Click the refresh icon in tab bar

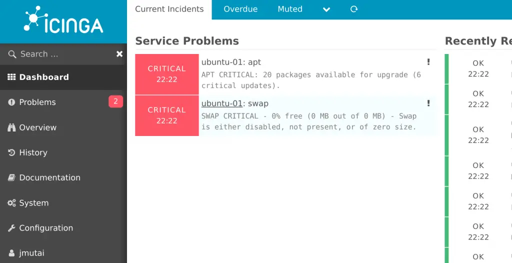click(x=354, y=9)
